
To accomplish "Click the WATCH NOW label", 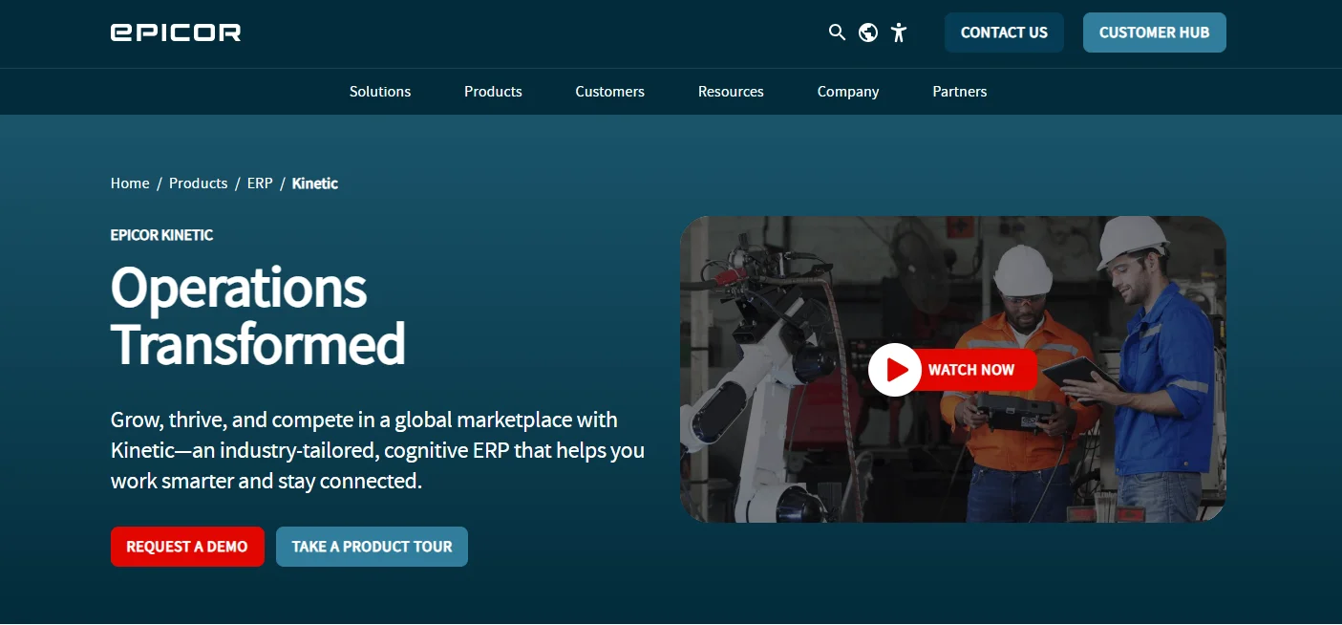I will click(x=971, y=370).
